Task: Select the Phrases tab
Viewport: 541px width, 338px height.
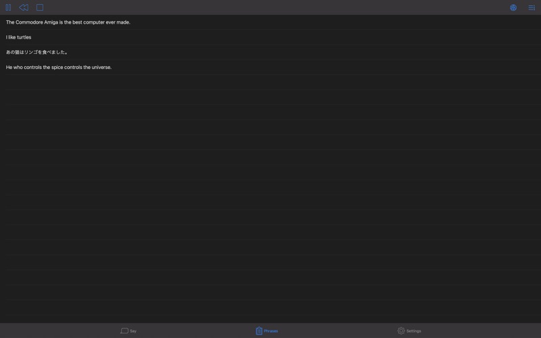Action: (x=266, y=331)
